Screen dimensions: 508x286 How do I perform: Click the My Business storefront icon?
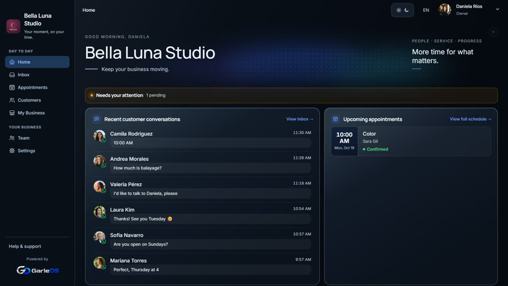pos(12,113)
